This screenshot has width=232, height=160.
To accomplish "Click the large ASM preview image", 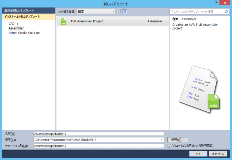I will 199,89.
